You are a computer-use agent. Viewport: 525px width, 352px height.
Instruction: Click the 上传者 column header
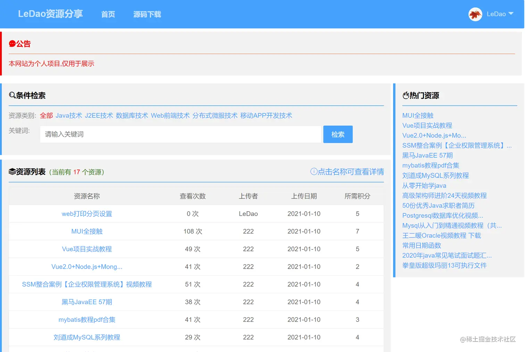[248, 196]
